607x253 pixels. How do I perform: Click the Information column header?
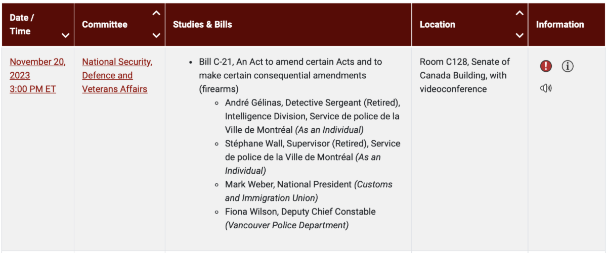(560, 24)
